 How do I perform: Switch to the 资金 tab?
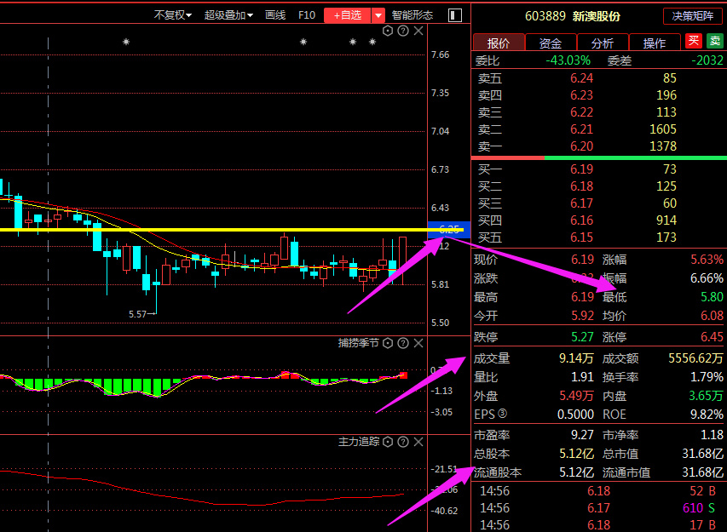coord(551,43)
